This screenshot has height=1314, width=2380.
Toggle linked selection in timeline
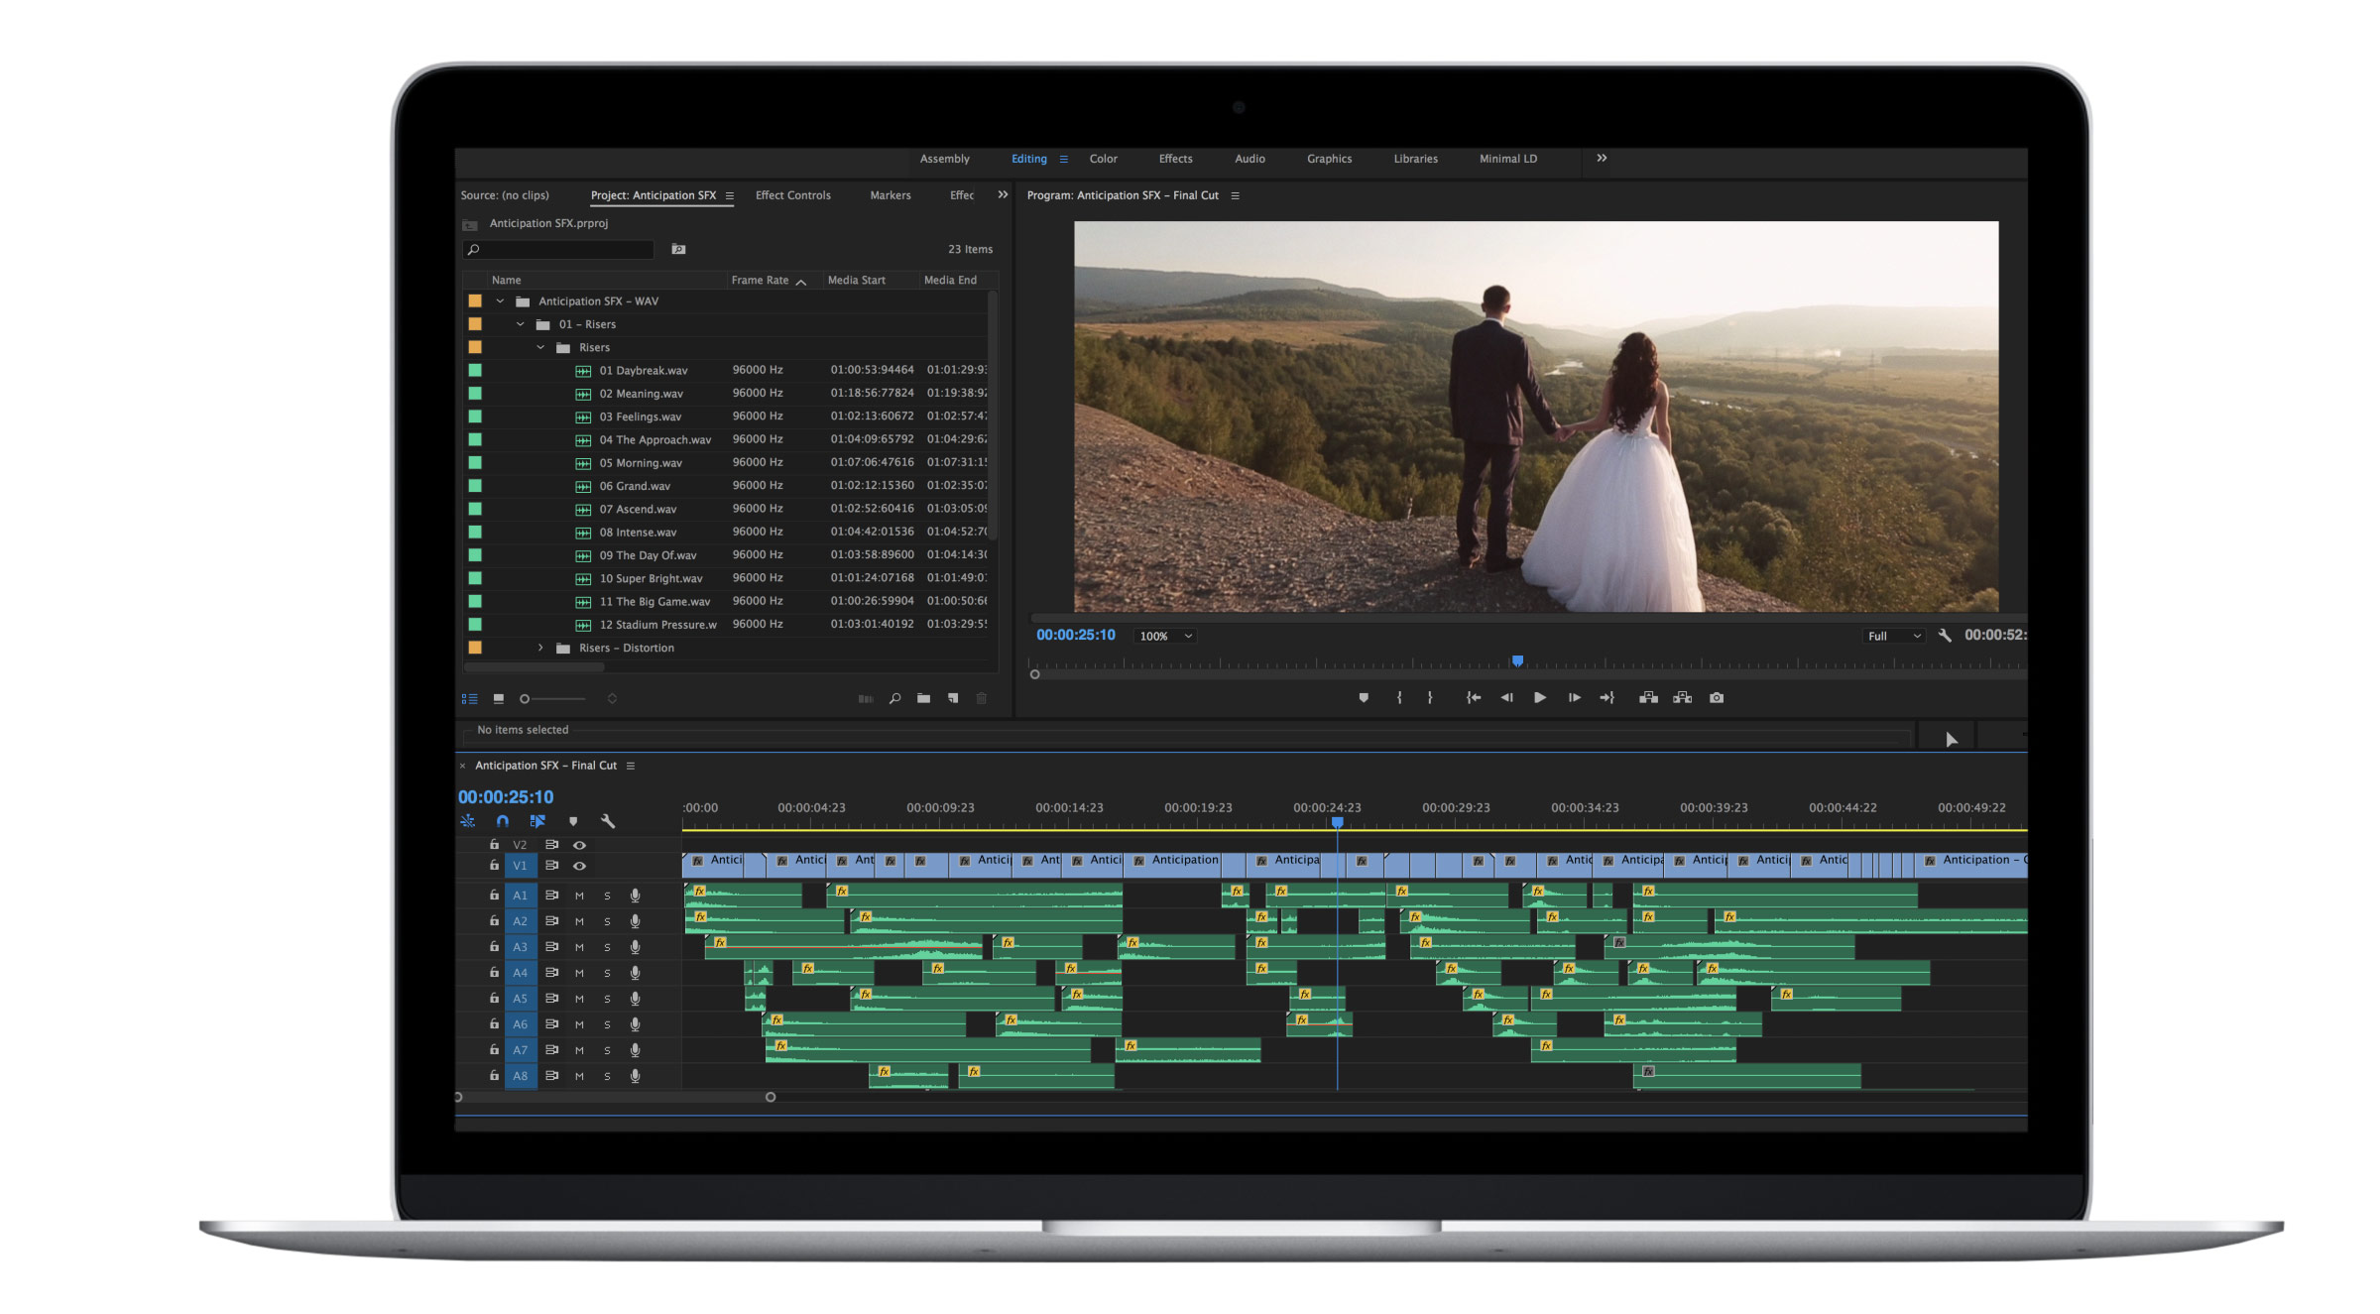[537, 821]
